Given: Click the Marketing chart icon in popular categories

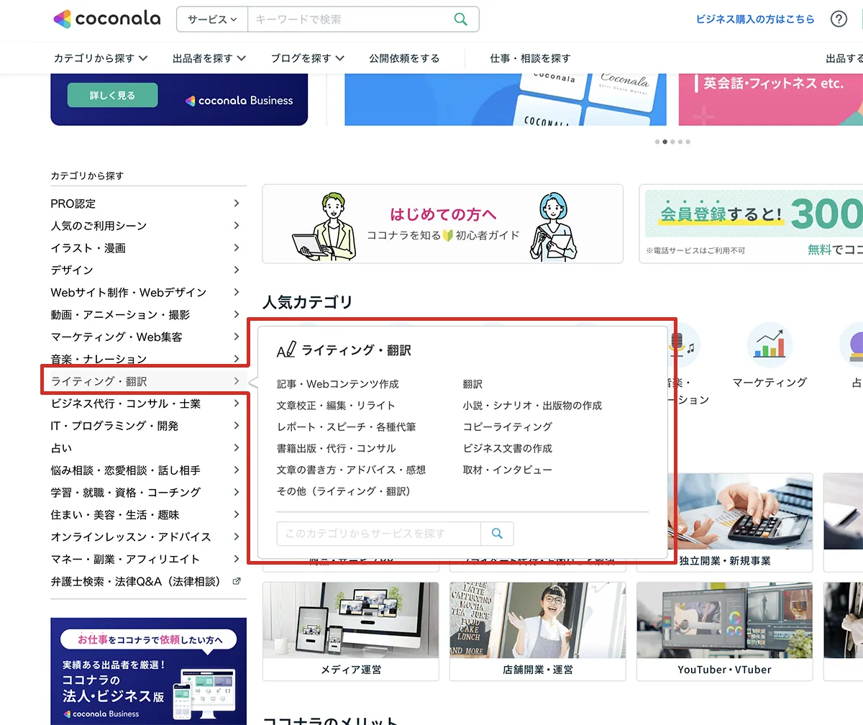Looking at the screenshot, I should pyautogui.click(x=770, y=345).
